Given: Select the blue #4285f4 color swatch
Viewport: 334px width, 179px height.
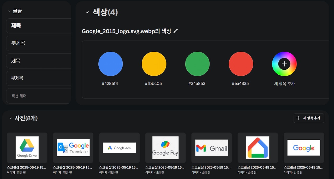Looking at the screenshot, I should 110,64.
